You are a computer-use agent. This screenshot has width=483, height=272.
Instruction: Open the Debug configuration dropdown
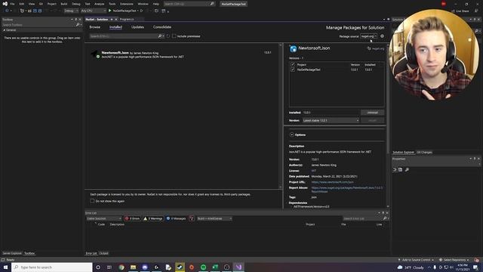click(71, 11)
